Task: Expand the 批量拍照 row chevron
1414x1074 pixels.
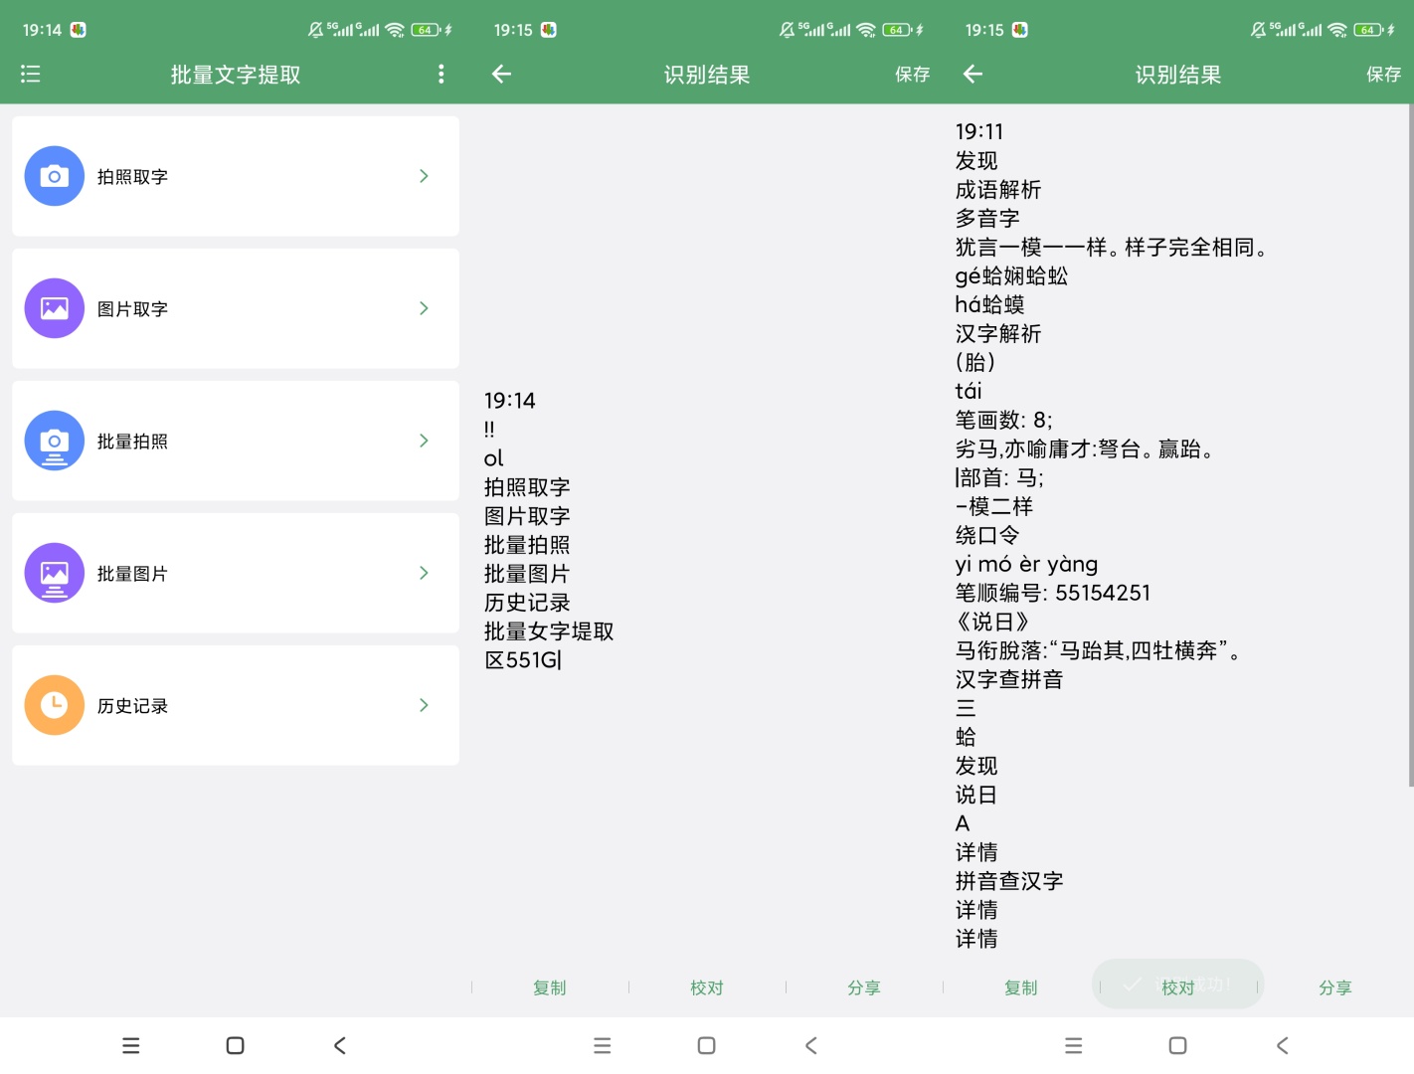Action: coord(424,441)
